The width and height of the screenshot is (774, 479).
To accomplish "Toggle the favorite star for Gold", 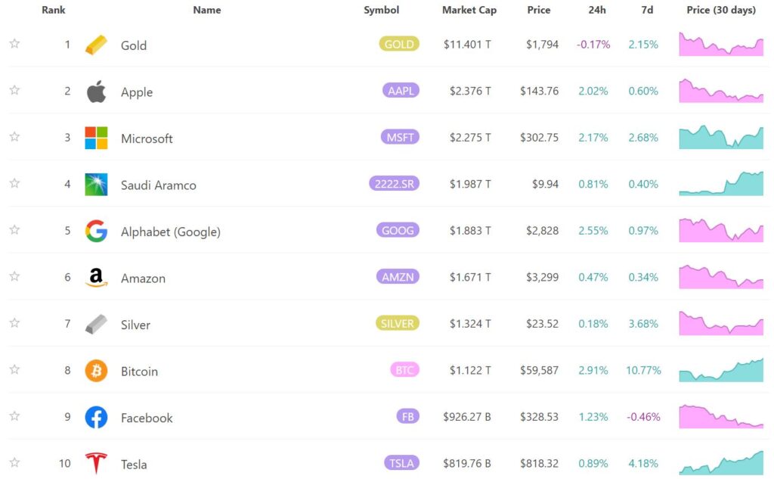I will pos(14,44).
